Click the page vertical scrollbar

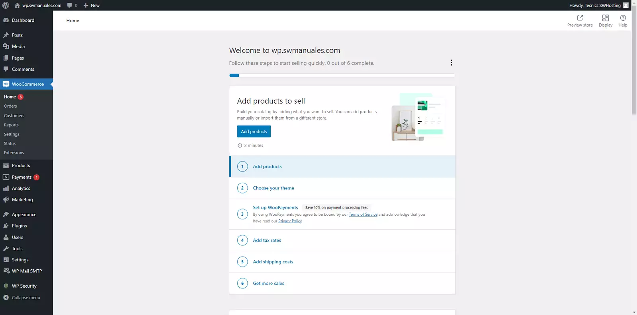coord(634,64)
